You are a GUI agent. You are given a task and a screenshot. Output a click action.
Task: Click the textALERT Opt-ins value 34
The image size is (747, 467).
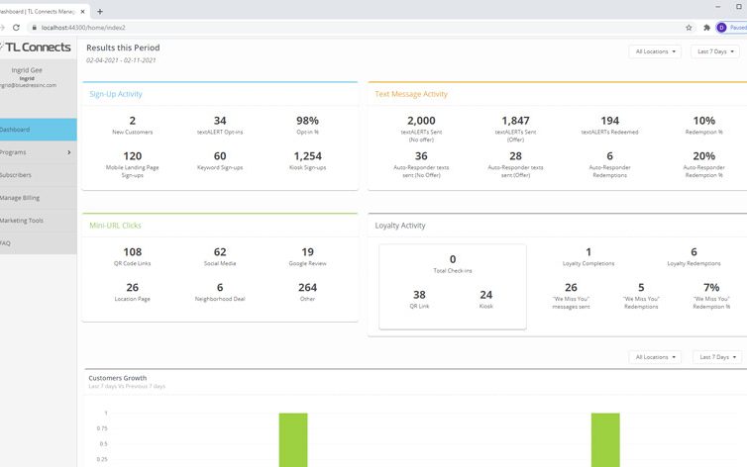(x=220, y=121)
